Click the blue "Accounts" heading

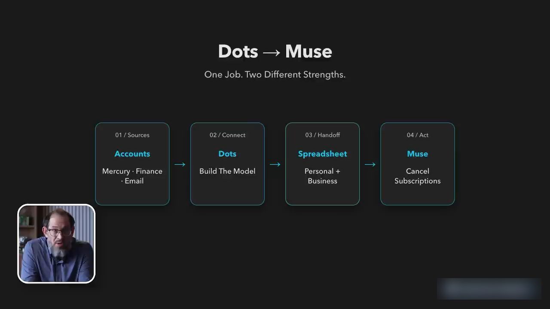click(x=132, y=154)
